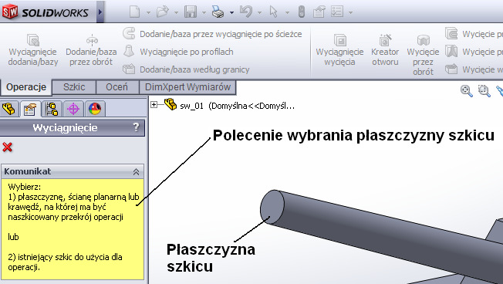Image resolution: width=503 pixels, height=284 pixels.
Task: Select Wyciągnięcie po profilach
Action: (x=178, y=52)
